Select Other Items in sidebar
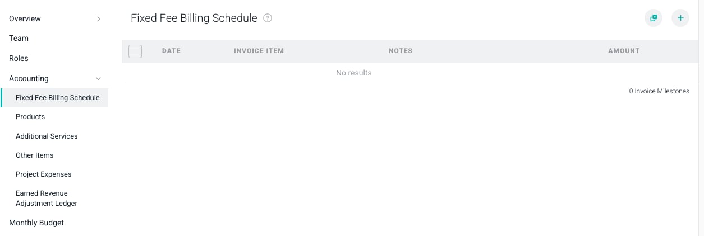Image resolution: width=704 pixels, height=236 pixels. coord(35,155)
